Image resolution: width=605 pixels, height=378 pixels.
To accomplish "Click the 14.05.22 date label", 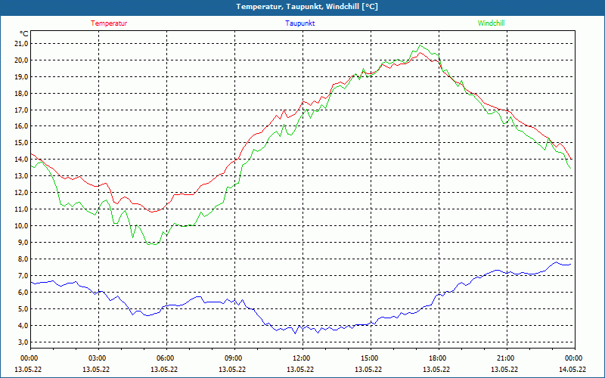I will point(572,369).
